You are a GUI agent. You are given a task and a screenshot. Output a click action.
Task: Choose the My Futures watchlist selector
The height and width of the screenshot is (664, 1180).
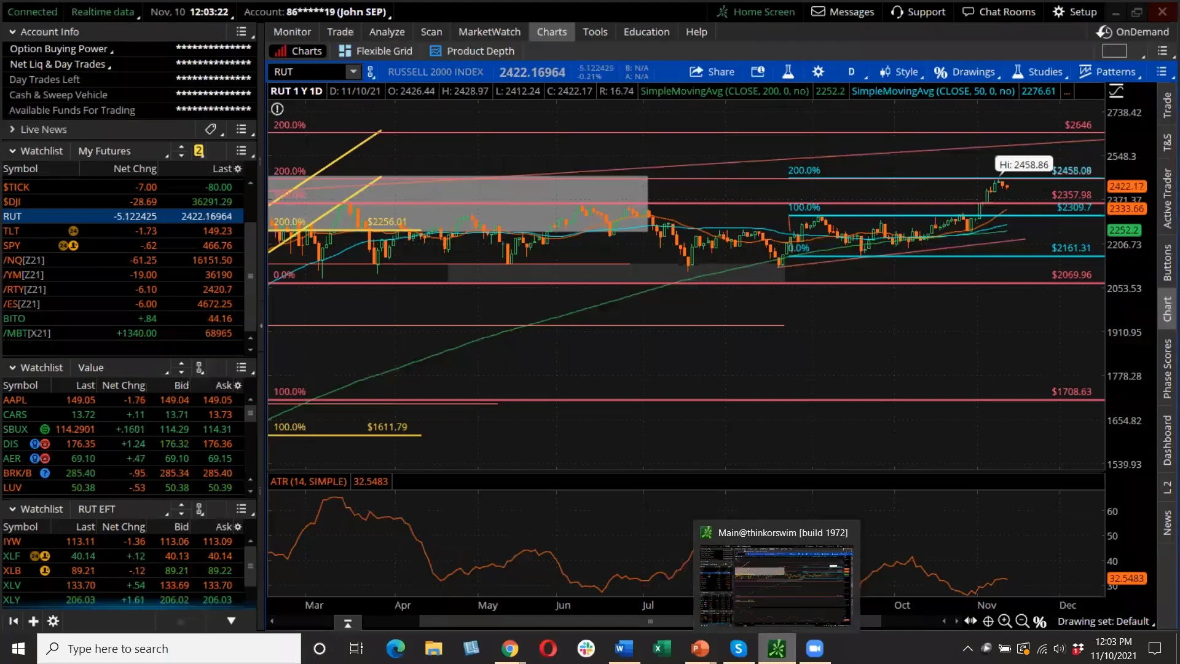tap(123, 151)
